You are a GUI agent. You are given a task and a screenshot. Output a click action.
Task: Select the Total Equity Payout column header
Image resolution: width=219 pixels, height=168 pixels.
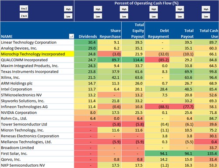click(x=133, y=31)
